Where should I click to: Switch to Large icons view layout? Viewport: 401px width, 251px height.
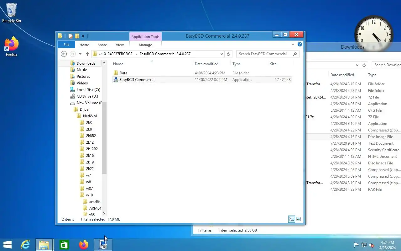[299, 219]
